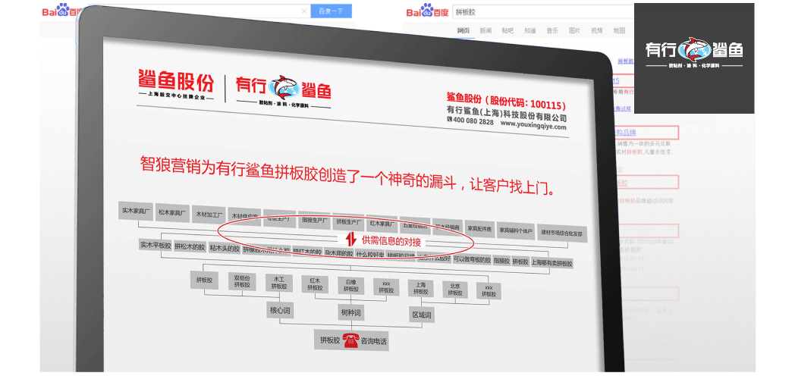Click the Baidu logo beside the 拼板胶 search box

(x=427, y=10)
